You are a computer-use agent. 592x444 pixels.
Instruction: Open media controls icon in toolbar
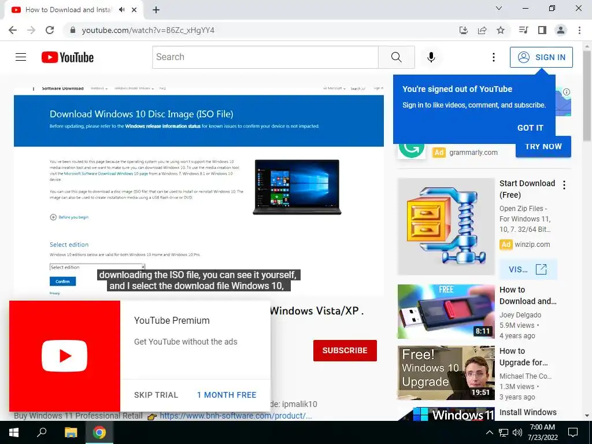(x=523, y=30)
